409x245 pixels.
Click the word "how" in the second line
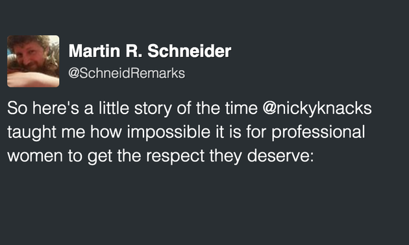tap(106, 132)
